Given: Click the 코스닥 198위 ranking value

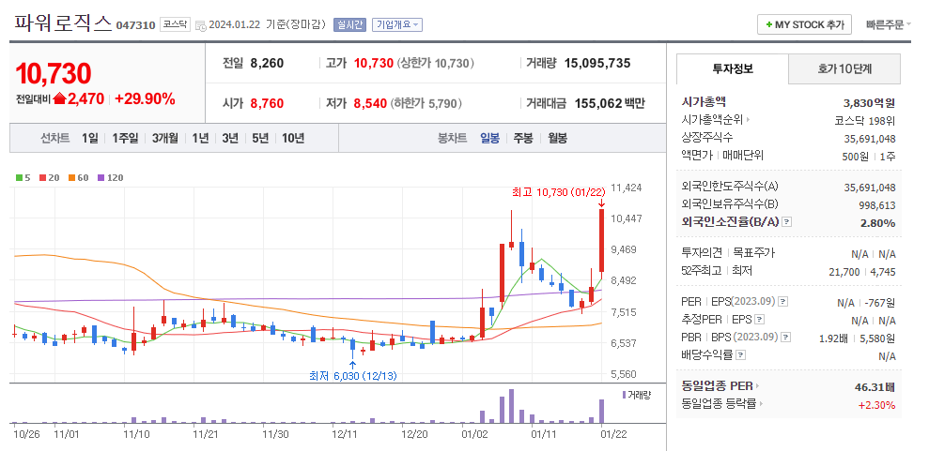Looking at the screenshot, I should (865, 121).
